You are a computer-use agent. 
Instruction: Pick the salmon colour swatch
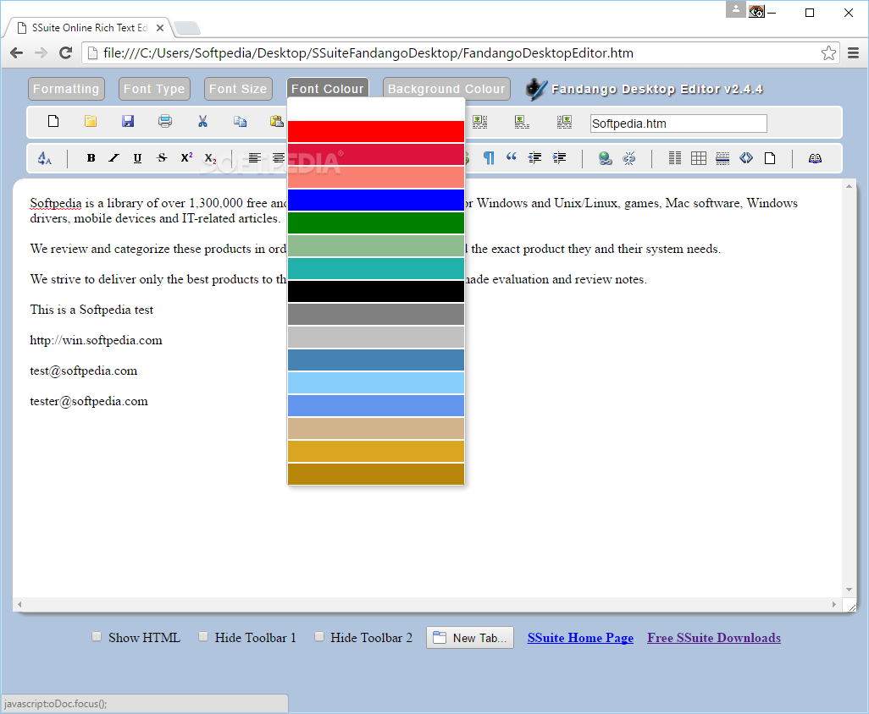click(x=376, y=177)
